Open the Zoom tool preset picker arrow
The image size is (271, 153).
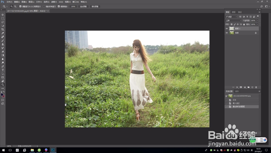(x=7, y=7)
